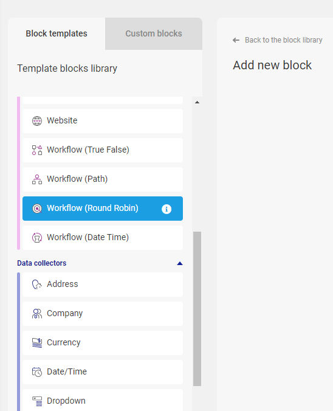Click the Currency money icon
333x411 pixels.
click(x=37, y=343)
